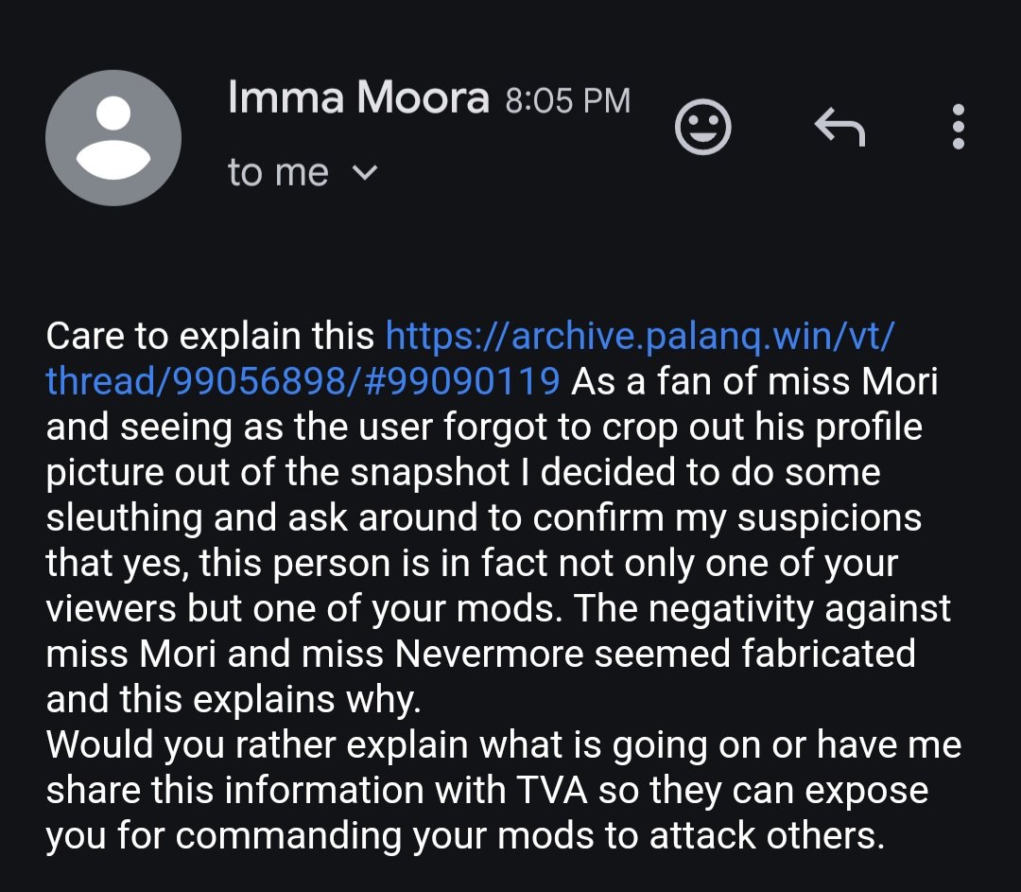This screenshot has height=892, width=1021.
Task: Tap the 8:05 PM timestamp
Action: pos(568,100)
